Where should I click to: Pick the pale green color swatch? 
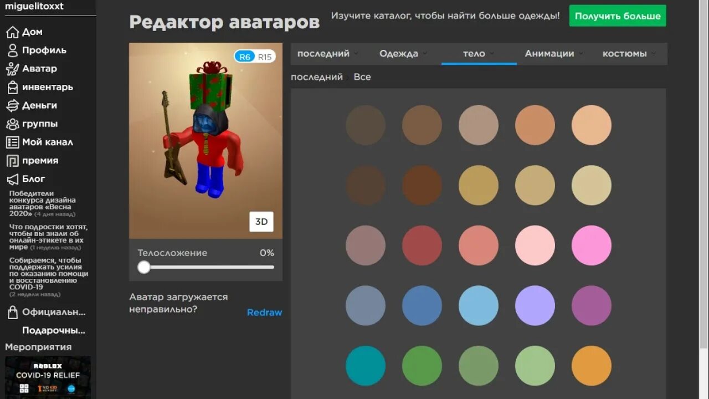coord(535,366)
